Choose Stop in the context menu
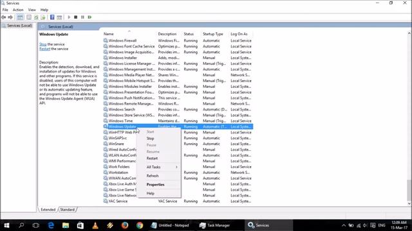Image resolution: width=412 pixels, height=231 pixels. (x=150, y=139)
